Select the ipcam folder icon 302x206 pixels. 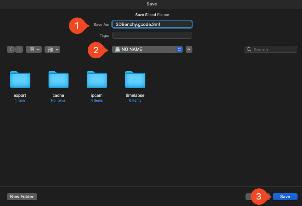pyautogui.click(x=97, y=80)
